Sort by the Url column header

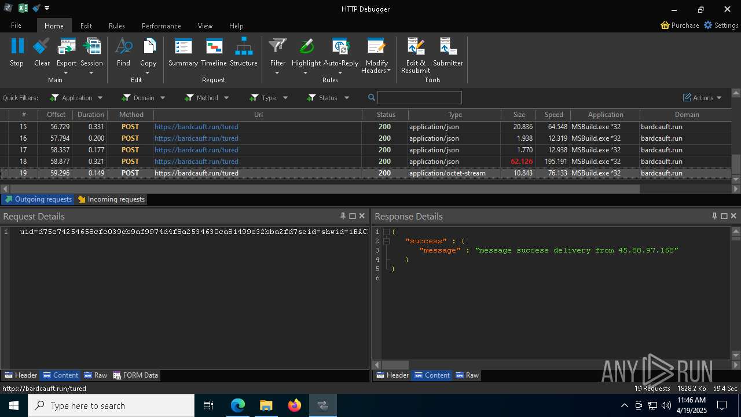258,115
